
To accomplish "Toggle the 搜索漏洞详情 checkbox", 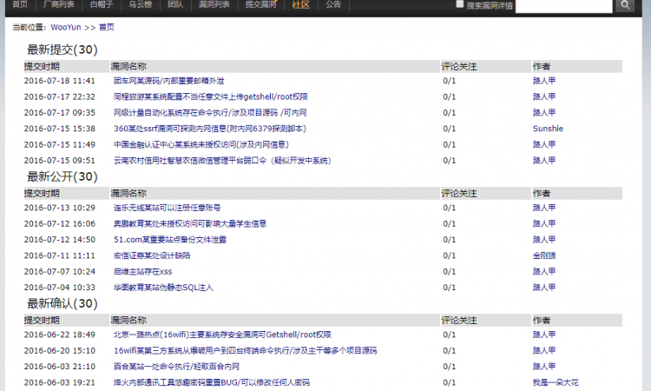I will point(459,4).
